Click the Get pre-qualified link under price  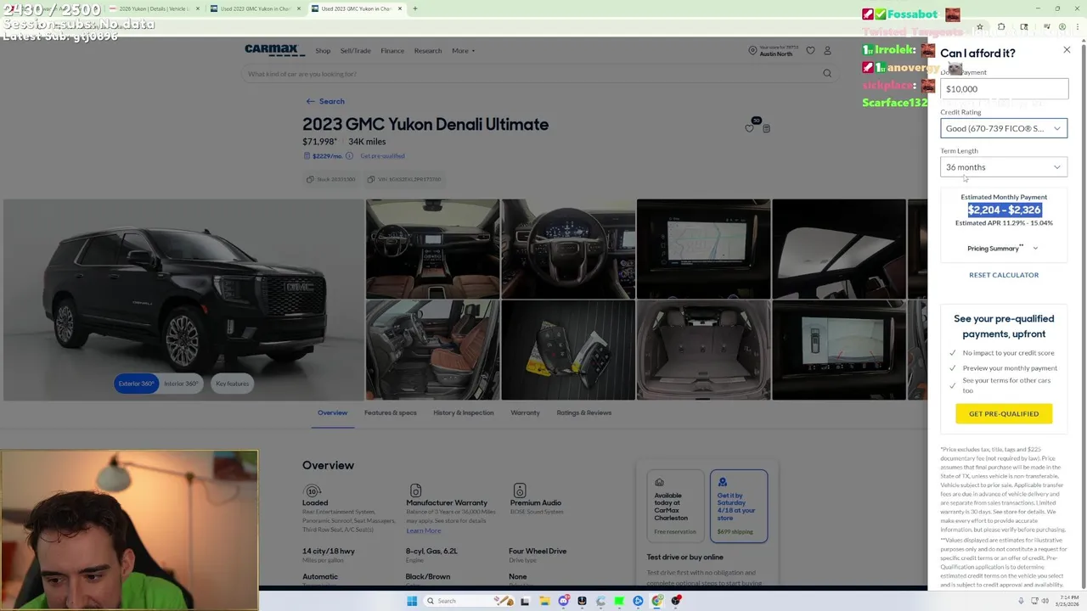(382, 156)
